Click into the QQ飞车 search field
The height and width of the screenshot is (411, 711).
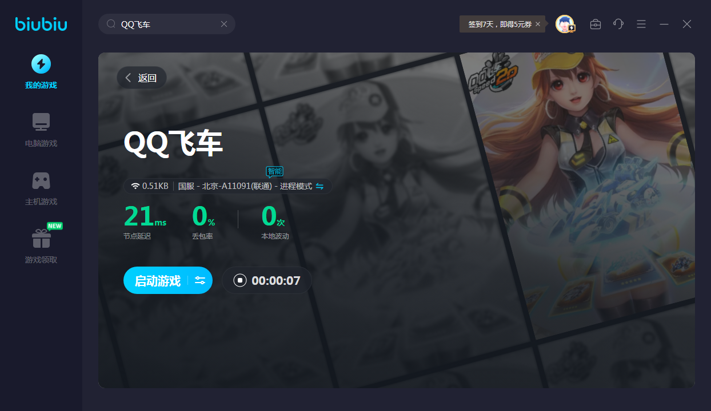pos(167,24)
